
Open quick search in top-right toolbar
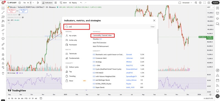tap(196, 3)
